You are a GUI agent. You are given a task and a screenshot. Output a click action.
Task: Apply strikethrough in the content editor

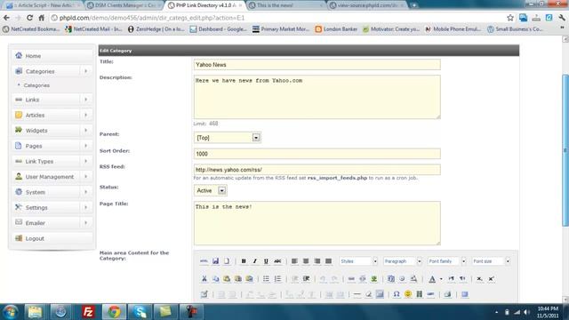[277, 261]
